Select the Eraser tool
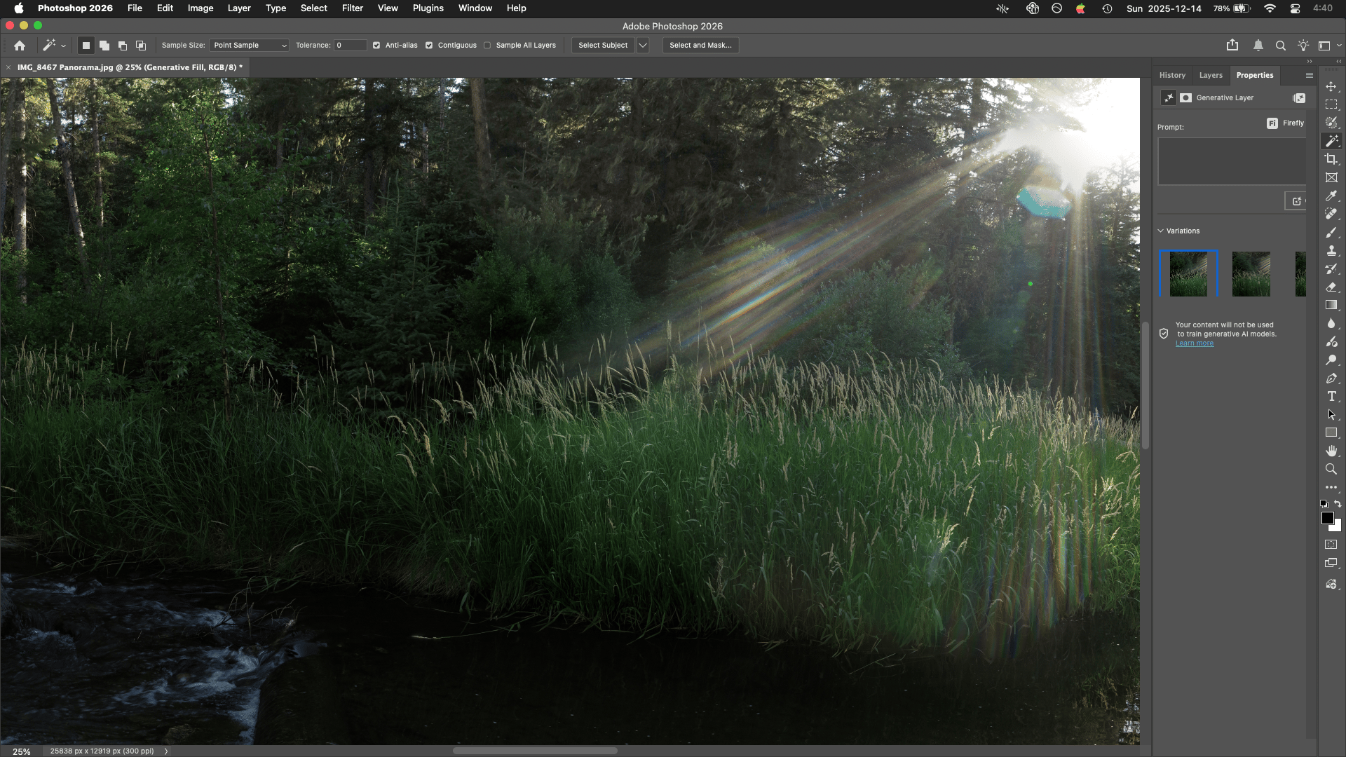Image resolution: width=1346 pixels, height=757 pixels. (1331, 287)
